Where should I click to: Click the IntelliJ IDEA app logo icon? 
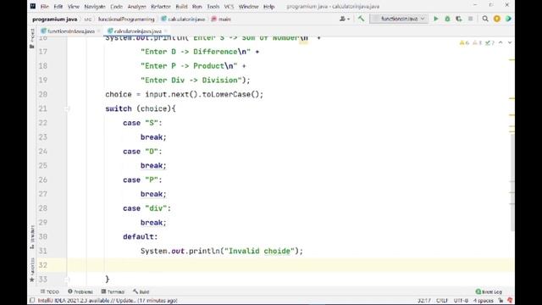[x=33, y=6]
